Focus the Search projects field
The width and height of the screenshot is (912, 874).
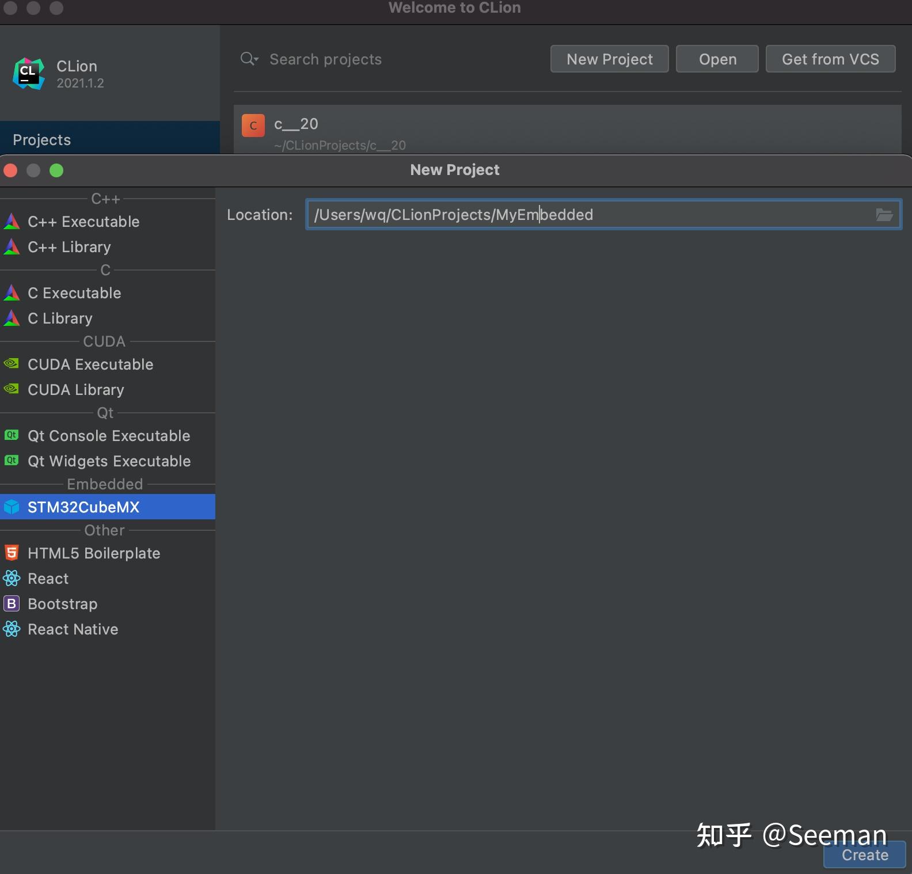[392, 59]
